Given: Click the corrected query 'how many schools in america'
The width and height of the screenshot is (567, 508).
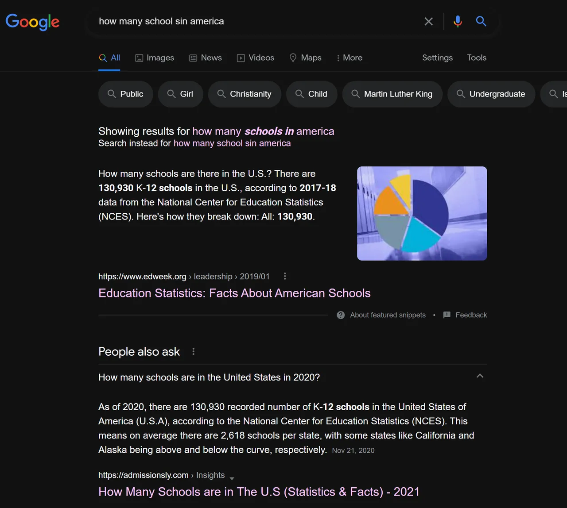Looking at the screenshot, I should 263,131.
